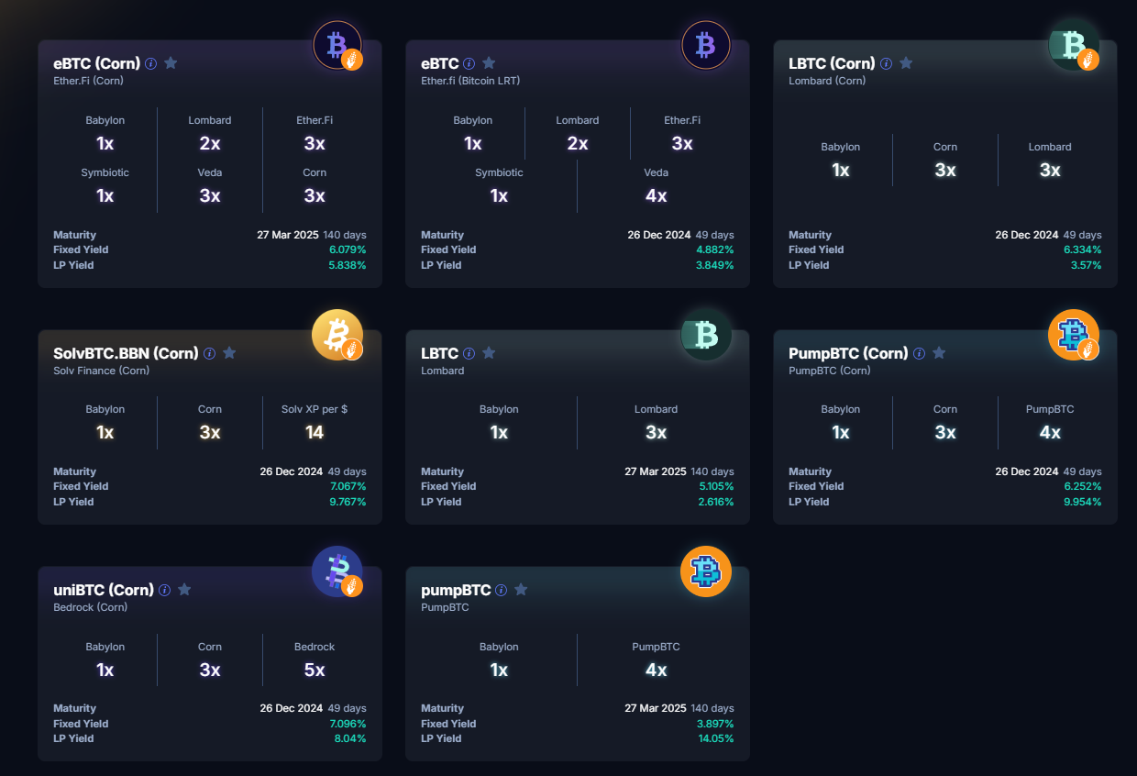The width and height of the screenshot is (1137, 776).
Task: Star the pumpBTC market
Action: pyautogui.click(x=521, y=590)
